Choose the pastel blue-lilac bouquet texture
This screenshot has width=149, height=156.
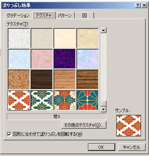88,59
